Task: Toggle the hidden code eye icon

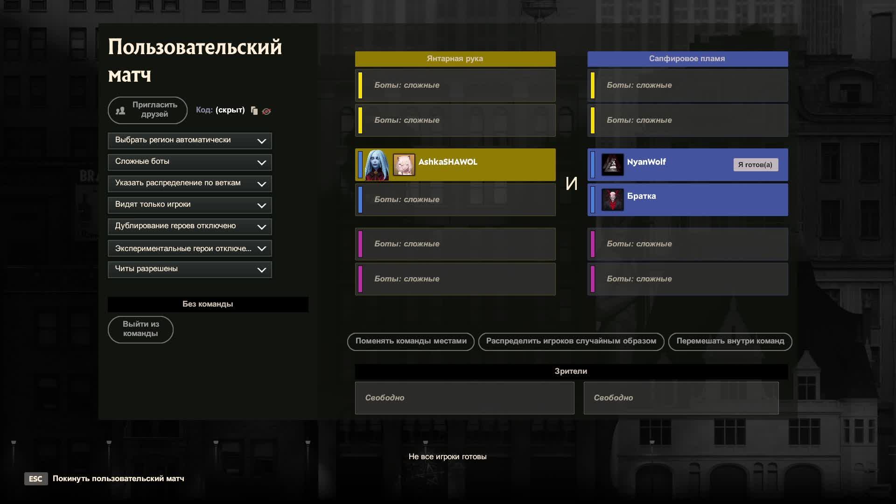Action: coord(266,111)
